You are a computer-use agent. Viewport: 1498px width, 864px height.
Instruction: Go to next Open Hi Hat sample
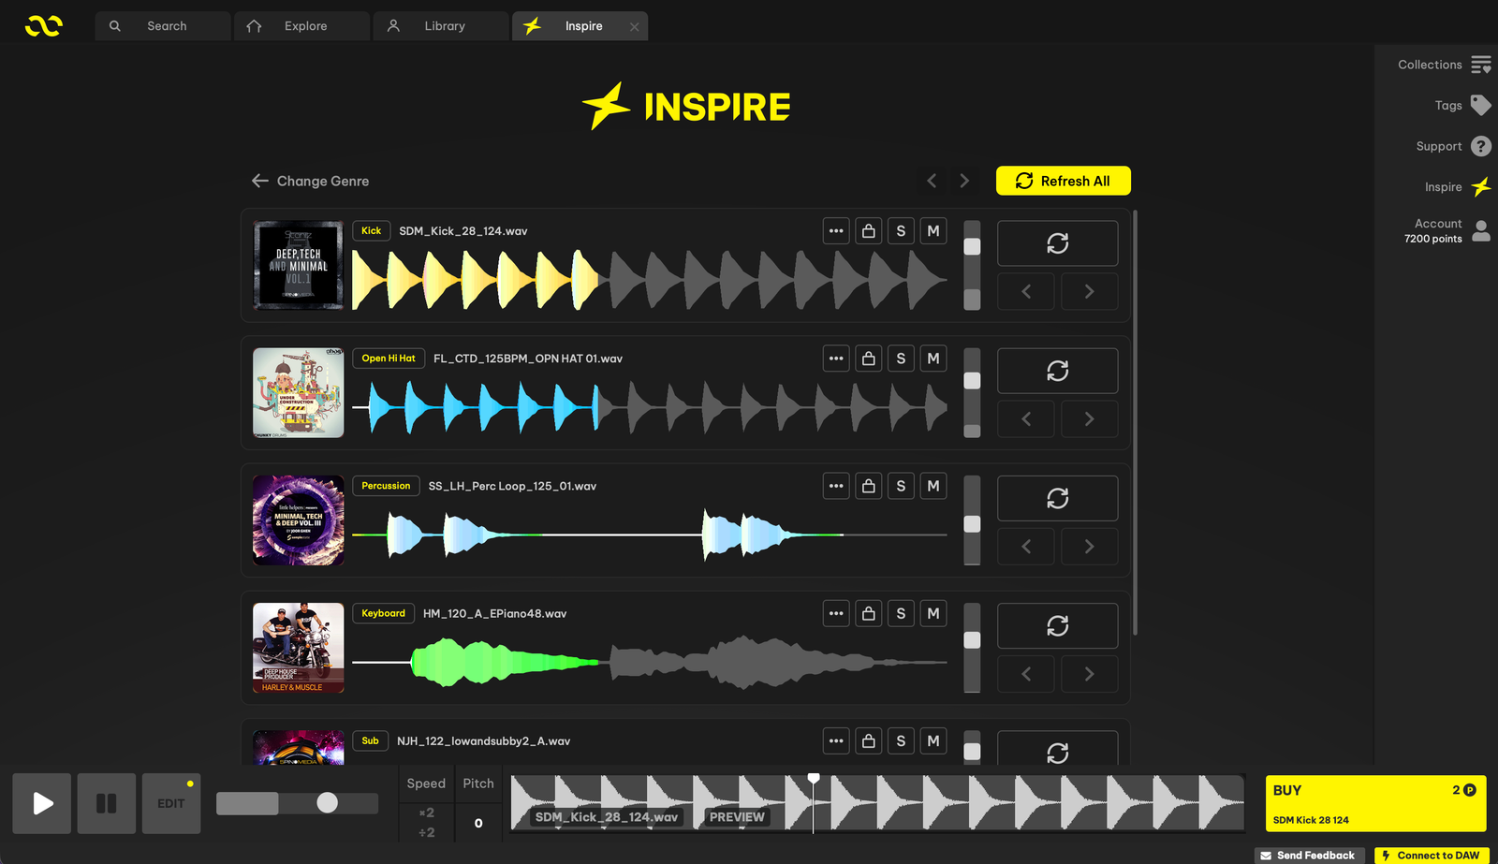click(x=1089, y=418)
